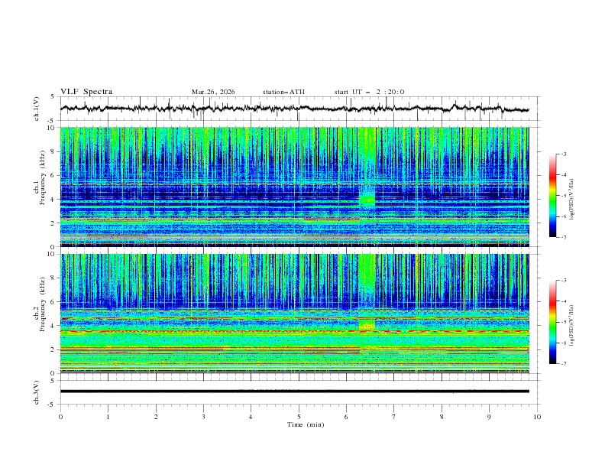Click the "-3" tick on upper colorbar
Screen dimensions: 605x468
tap(563, 154)
